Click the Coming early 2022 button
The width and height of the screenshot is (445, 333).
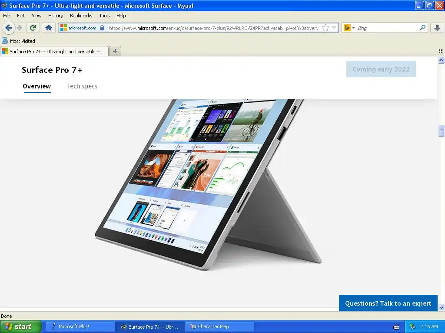381,69
